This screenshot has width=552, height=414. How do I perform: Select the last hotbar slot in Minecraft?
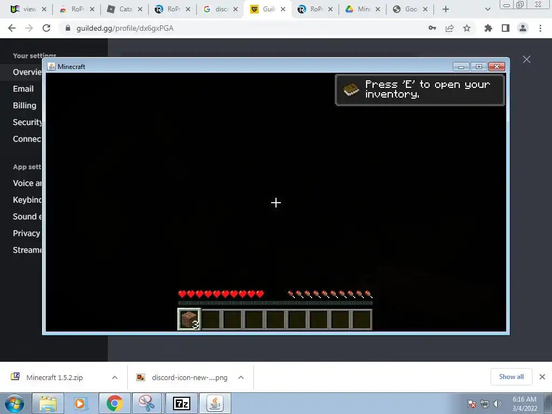coord(362,320)
